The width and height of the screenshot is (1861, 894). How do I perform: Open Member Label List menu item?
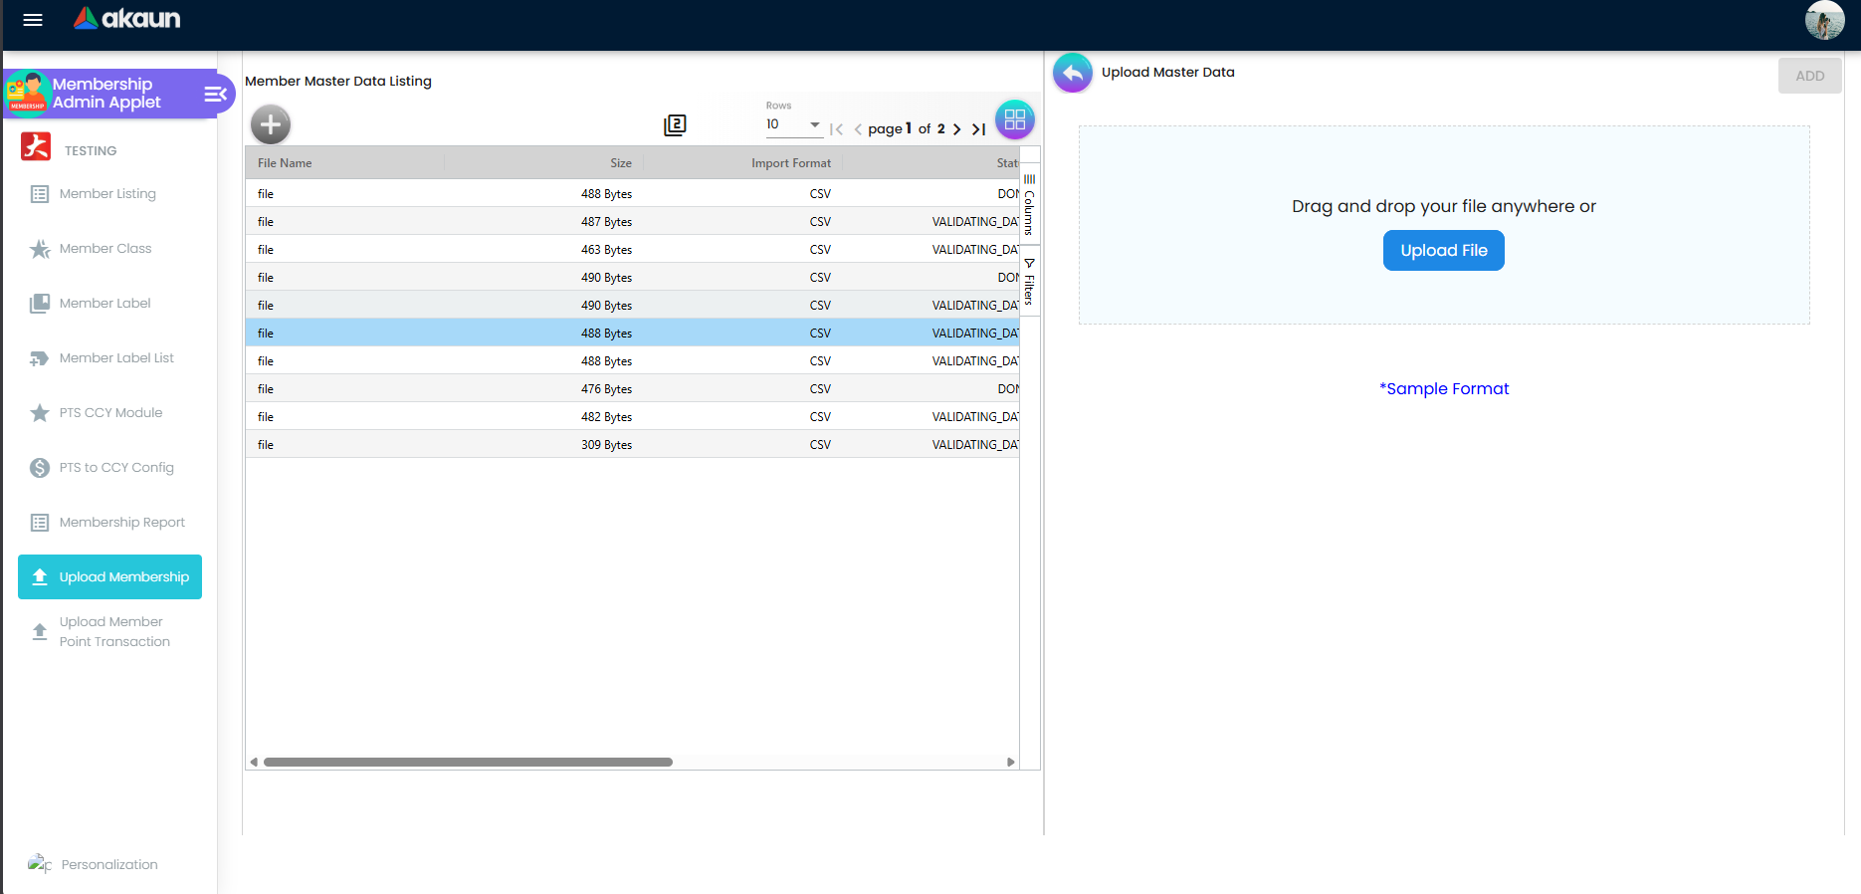point(109,358)
